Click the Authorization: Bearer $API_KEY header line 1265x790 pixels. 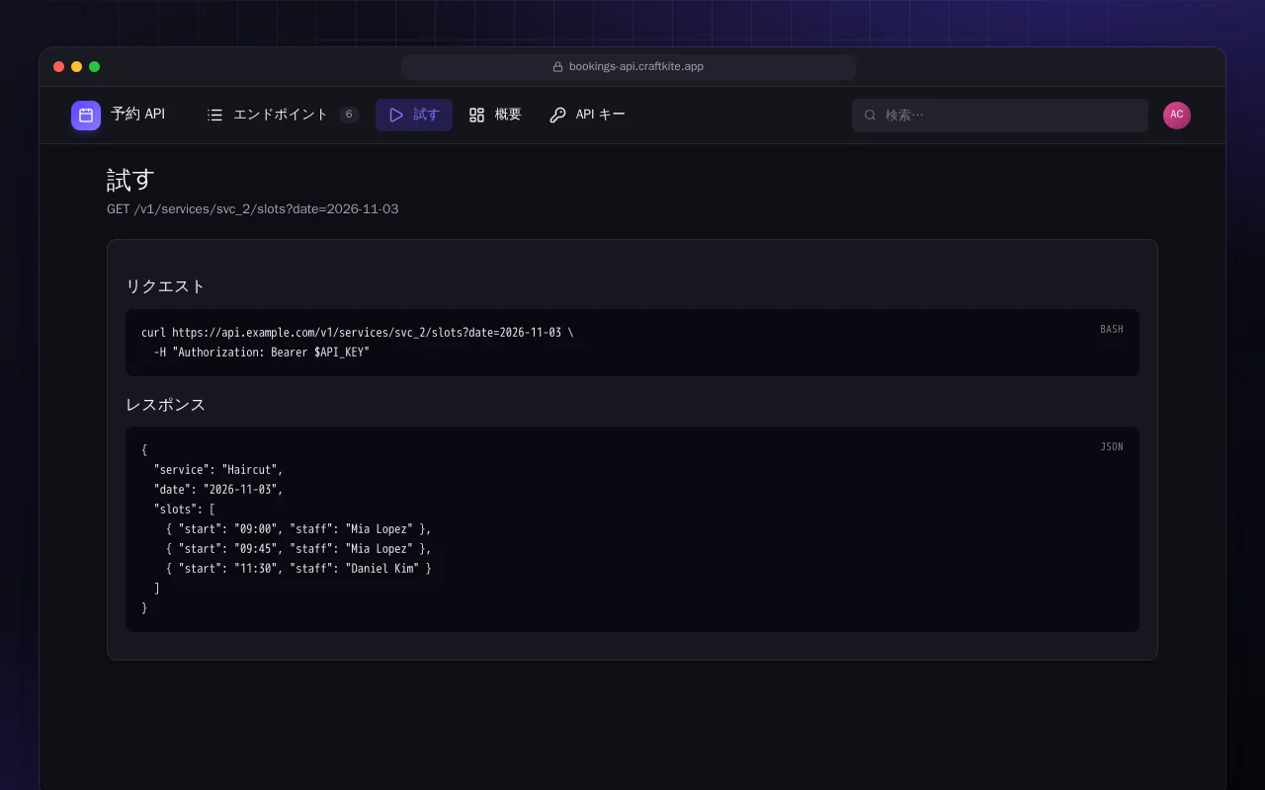(261, 353)
